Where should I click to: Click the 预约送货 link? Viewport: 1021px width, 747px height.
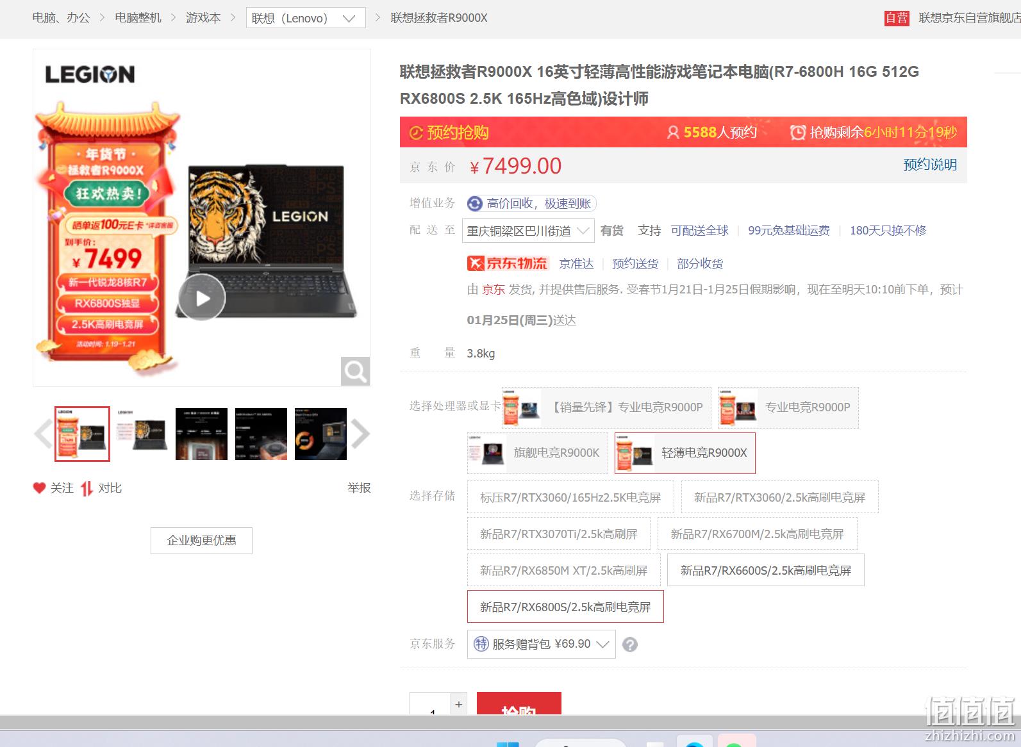tap(635, 264)
